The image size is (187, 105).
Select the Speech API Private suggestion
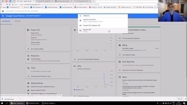coord(103,31)
